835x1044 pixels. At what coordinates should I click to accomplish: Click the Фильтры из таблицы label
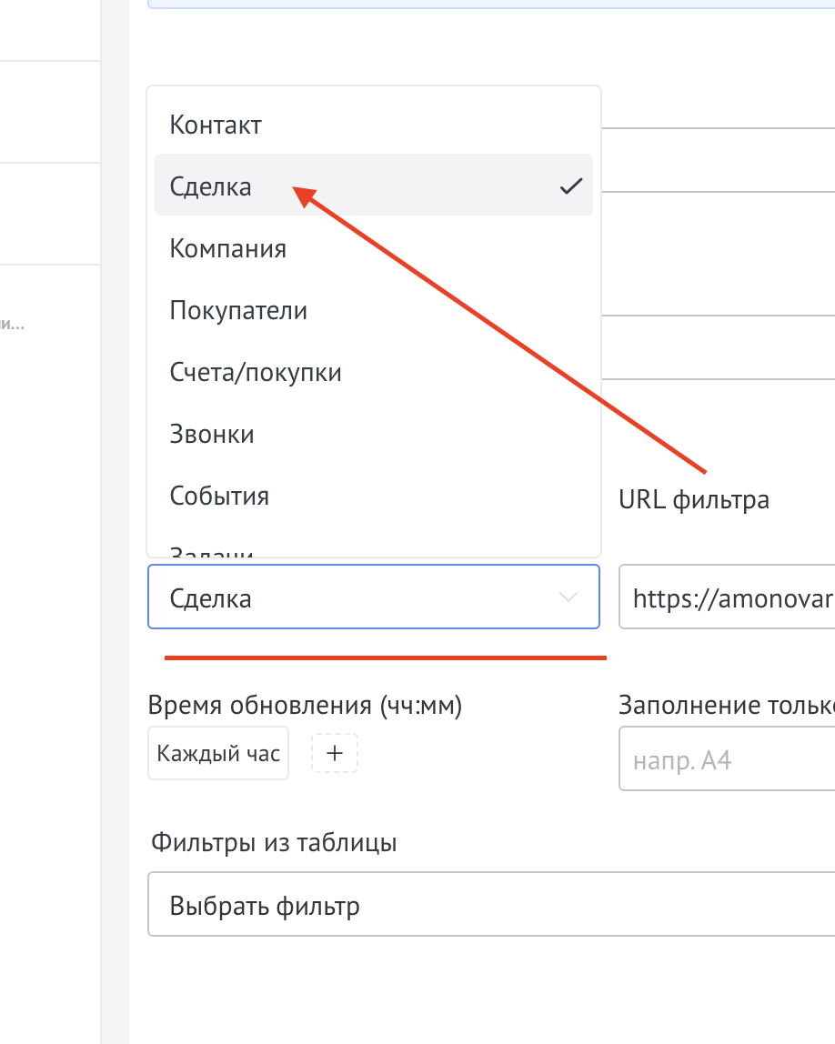coord(274,842)
